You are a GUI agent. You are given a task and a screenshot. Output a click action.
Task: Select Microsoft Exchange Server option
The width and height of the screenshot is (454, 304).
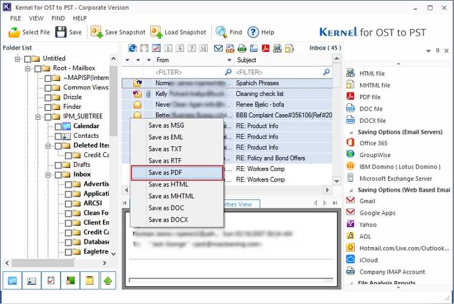tap(395, 178)
